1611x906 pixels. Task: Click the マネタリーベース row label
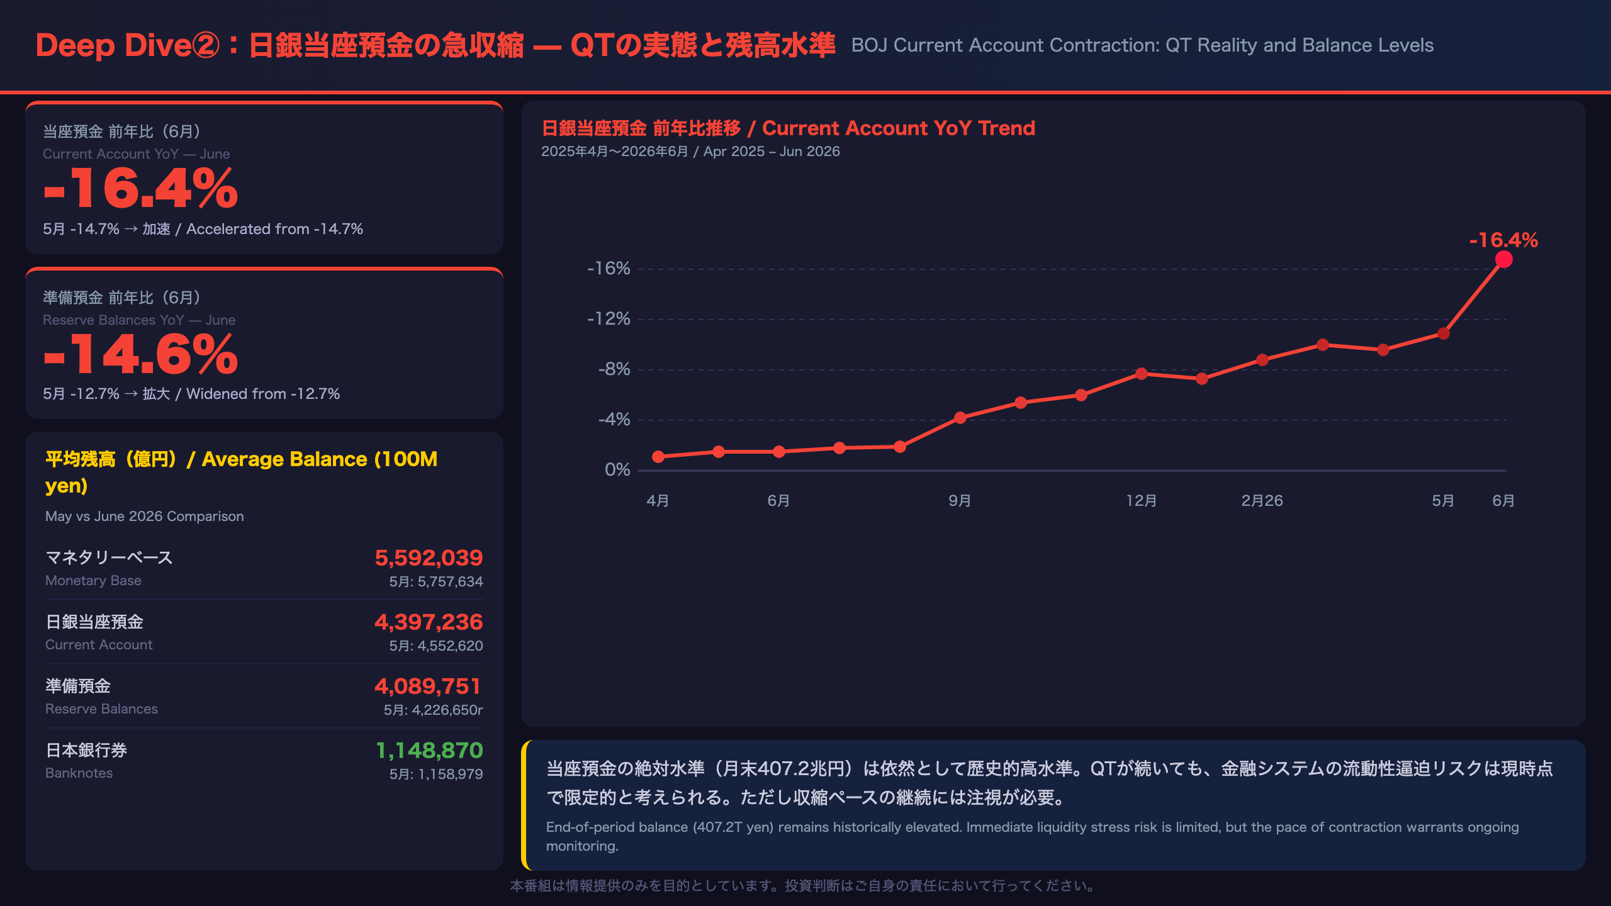109,557
